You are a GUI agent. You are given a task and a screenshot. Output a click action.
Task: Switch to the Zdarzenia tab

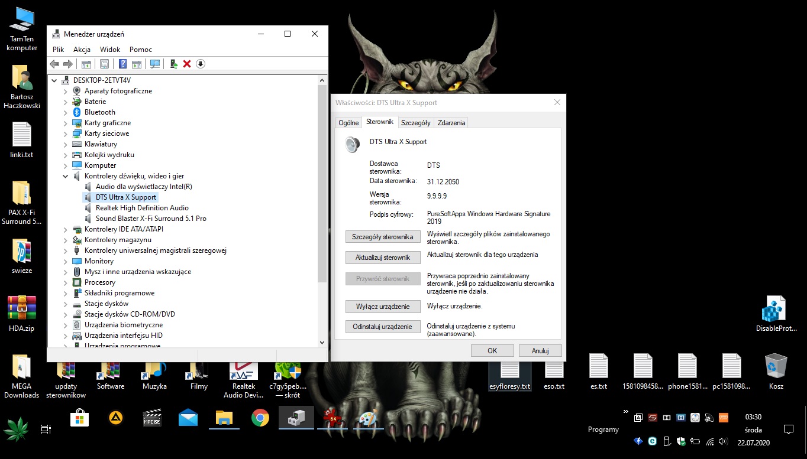451,123
